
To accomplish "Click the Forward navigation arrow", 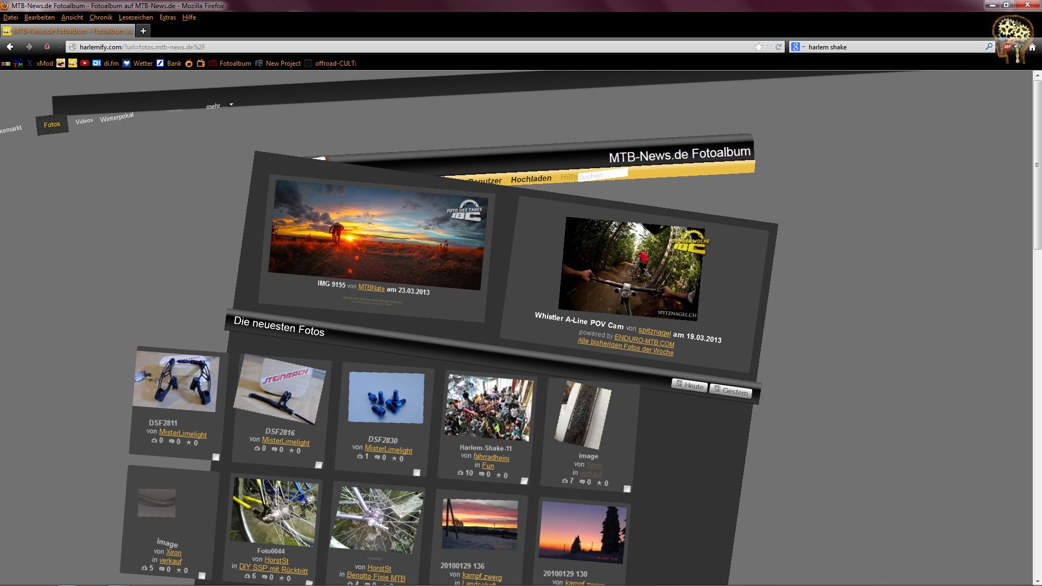I will point(29,47).
